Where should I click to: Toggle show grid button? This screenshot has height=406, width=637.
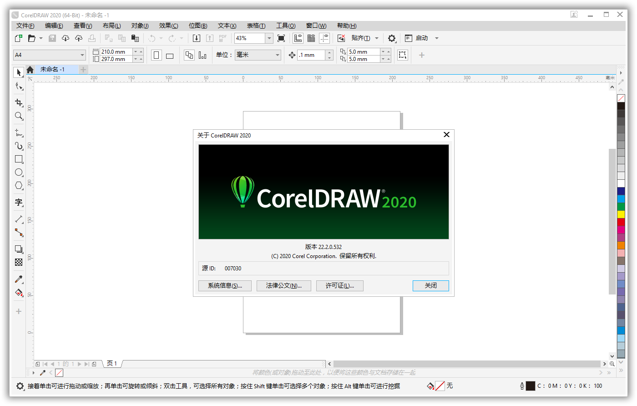tap(311, 38)
